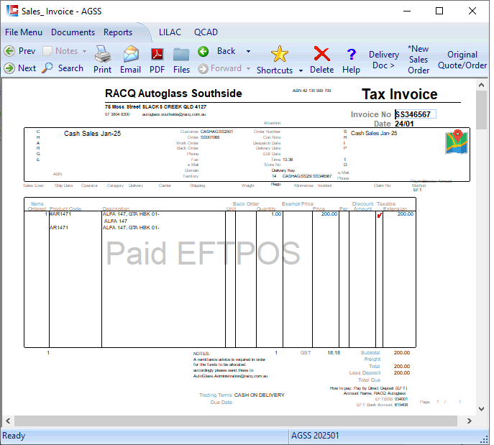Click the Prev label
The image size is (494, 445).
(x=27, y=51)
